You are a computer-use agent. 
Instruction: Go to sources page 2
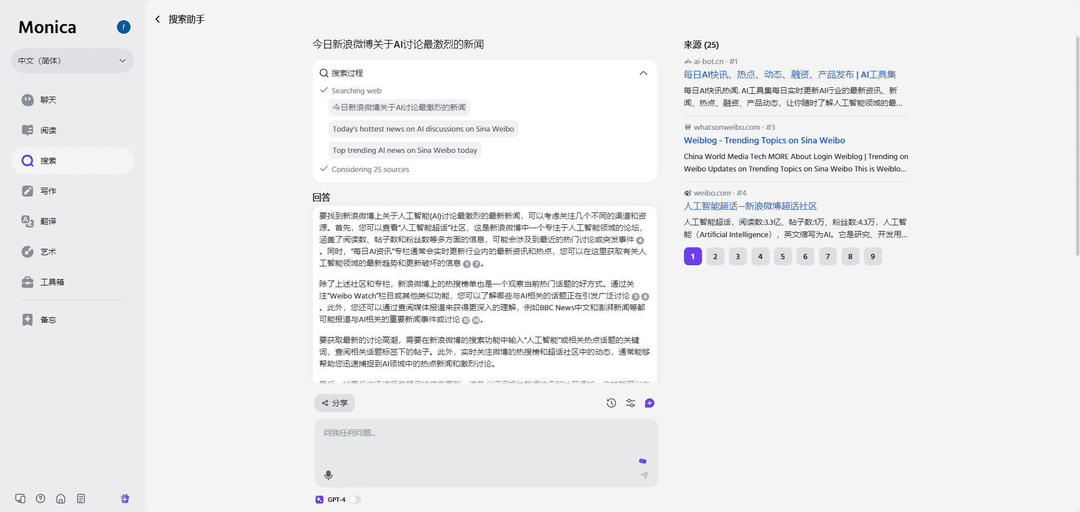715,256
